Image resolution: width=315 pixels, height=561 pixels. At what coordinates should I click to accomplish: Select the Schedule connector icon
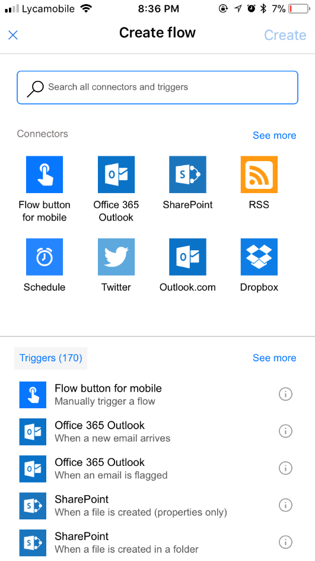[x=44, y=257]
